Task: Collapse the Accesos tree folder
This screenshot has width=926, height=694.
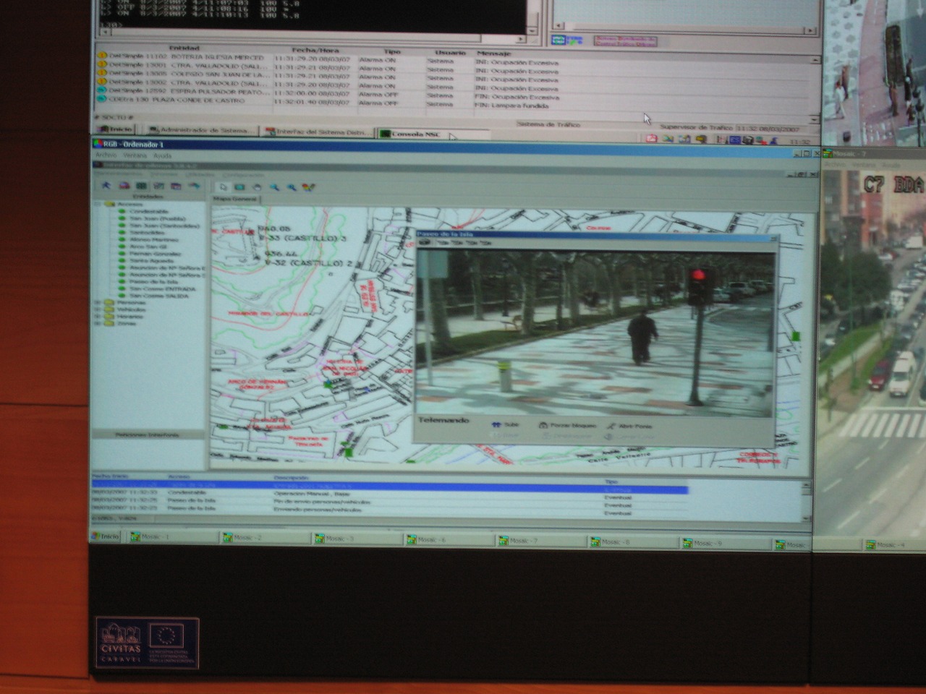Action: 99,205
